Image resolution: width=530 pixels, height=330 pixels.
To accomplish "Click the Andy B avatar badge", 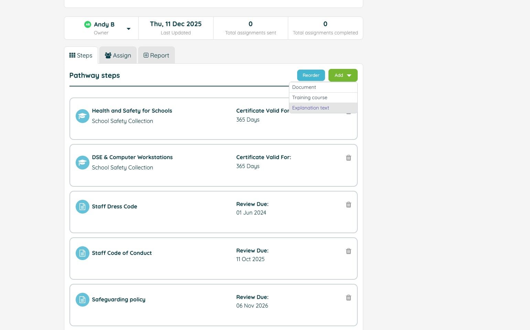I will (88, 24).
